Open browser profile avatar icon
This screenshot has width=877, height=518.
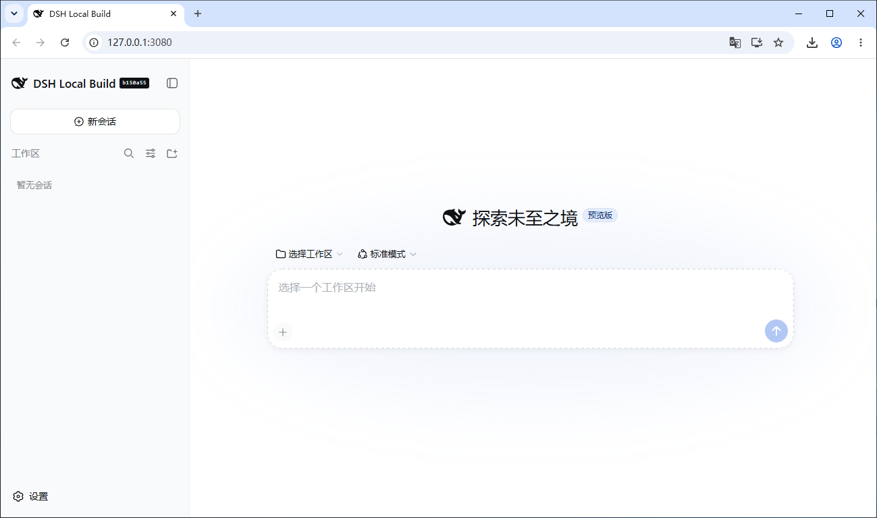point(836,43)
